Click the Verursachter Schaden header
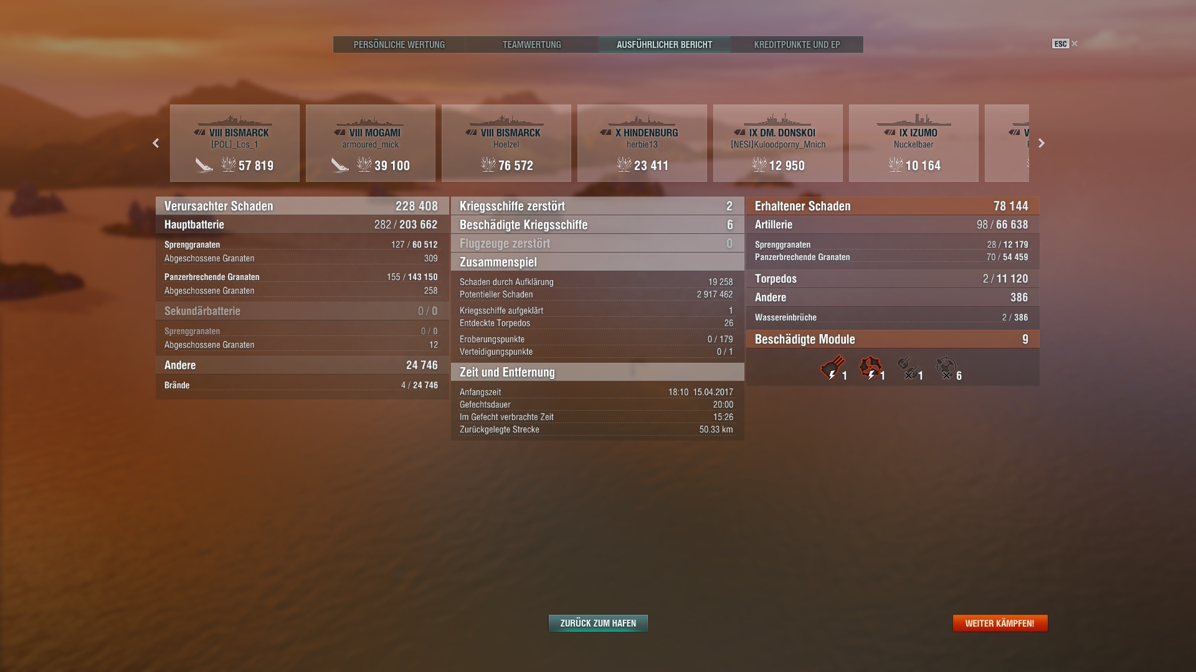This screenshot has height=672, width=1196. pyautogui.click(x=301, y=206)
